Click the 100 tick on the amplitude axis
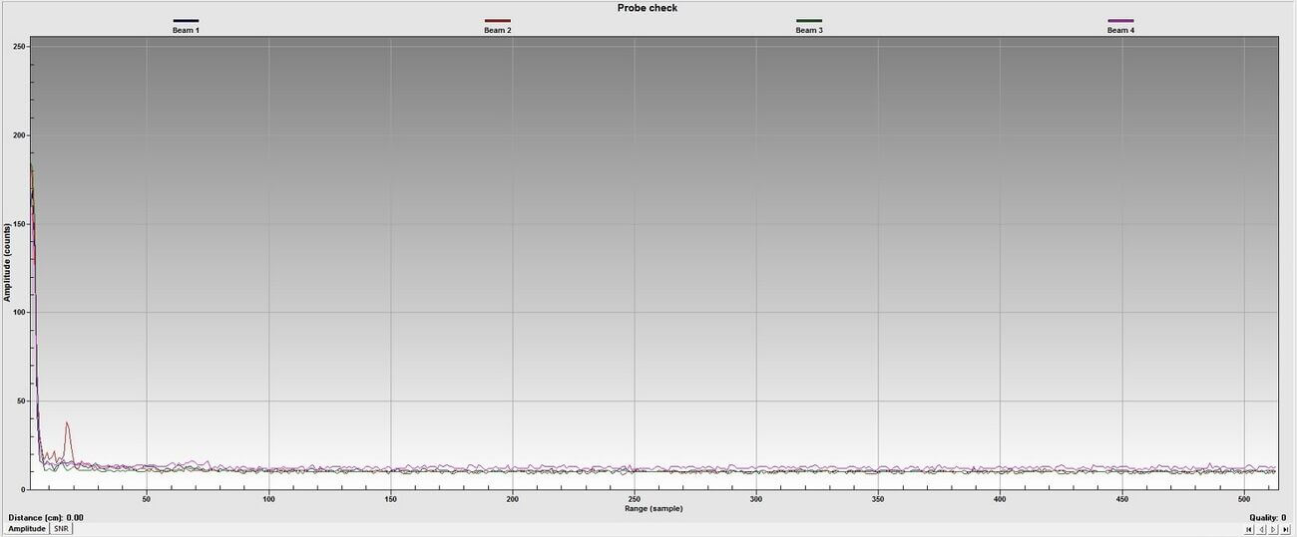 (x=20, y=313)
